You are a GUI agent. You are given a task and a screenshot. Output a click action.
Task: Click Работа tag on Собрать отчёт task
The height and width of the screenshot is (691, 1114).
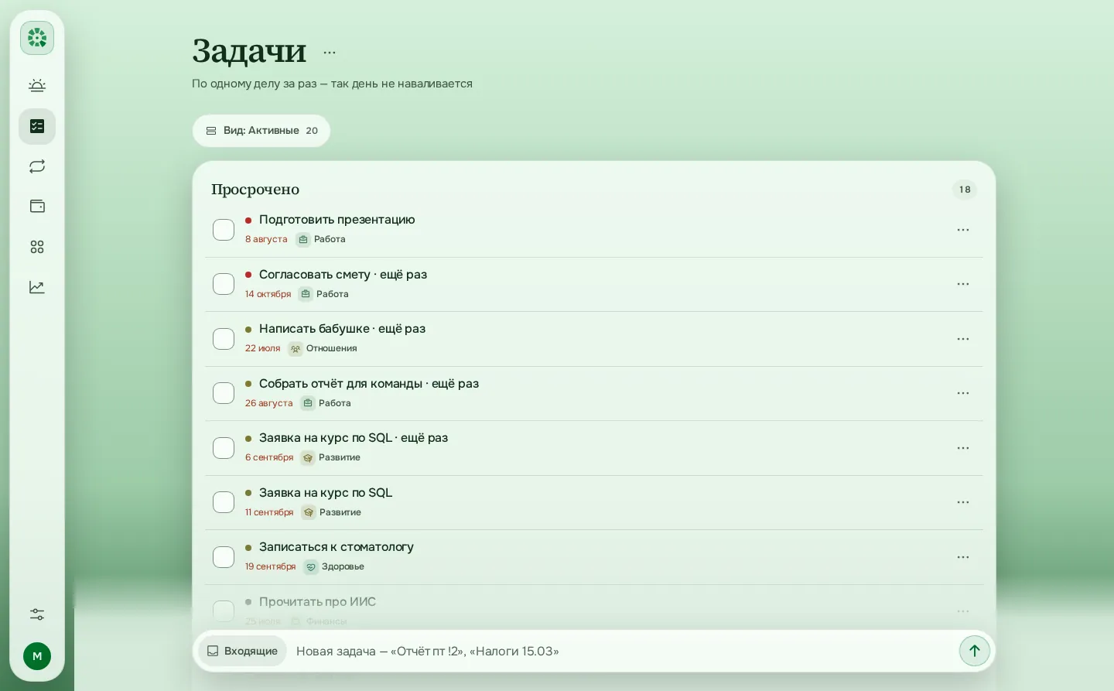pyautogui.click(x=326, y=403)
